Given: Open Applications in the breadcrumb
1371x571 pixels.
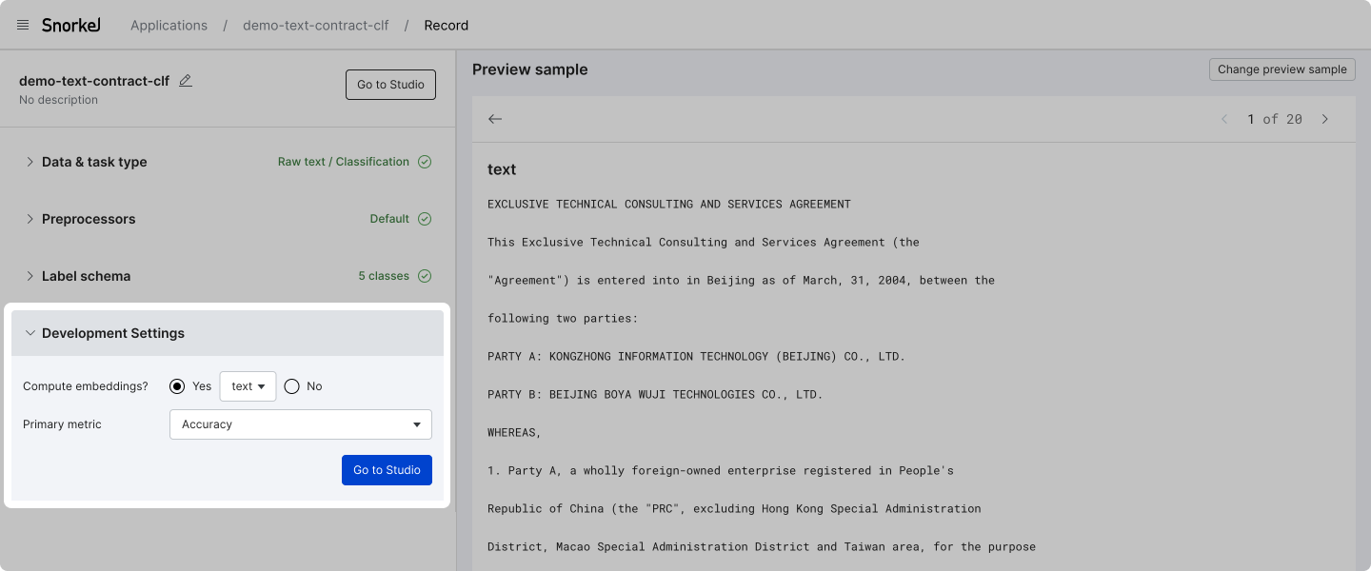Looking at the screenshot, I should 169,26.
